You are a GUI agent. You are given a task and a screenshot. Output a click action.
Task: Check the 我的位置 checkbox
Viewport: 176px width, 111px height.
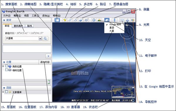tap(7, 66)
